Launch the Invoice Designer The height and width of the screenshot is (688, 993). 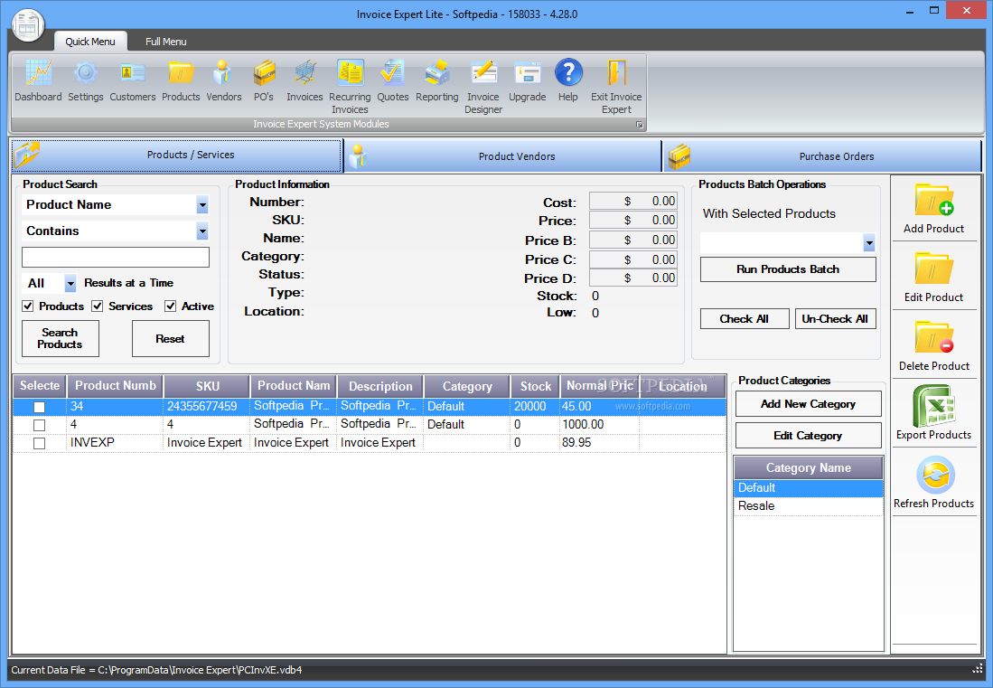tap(483, 87)
